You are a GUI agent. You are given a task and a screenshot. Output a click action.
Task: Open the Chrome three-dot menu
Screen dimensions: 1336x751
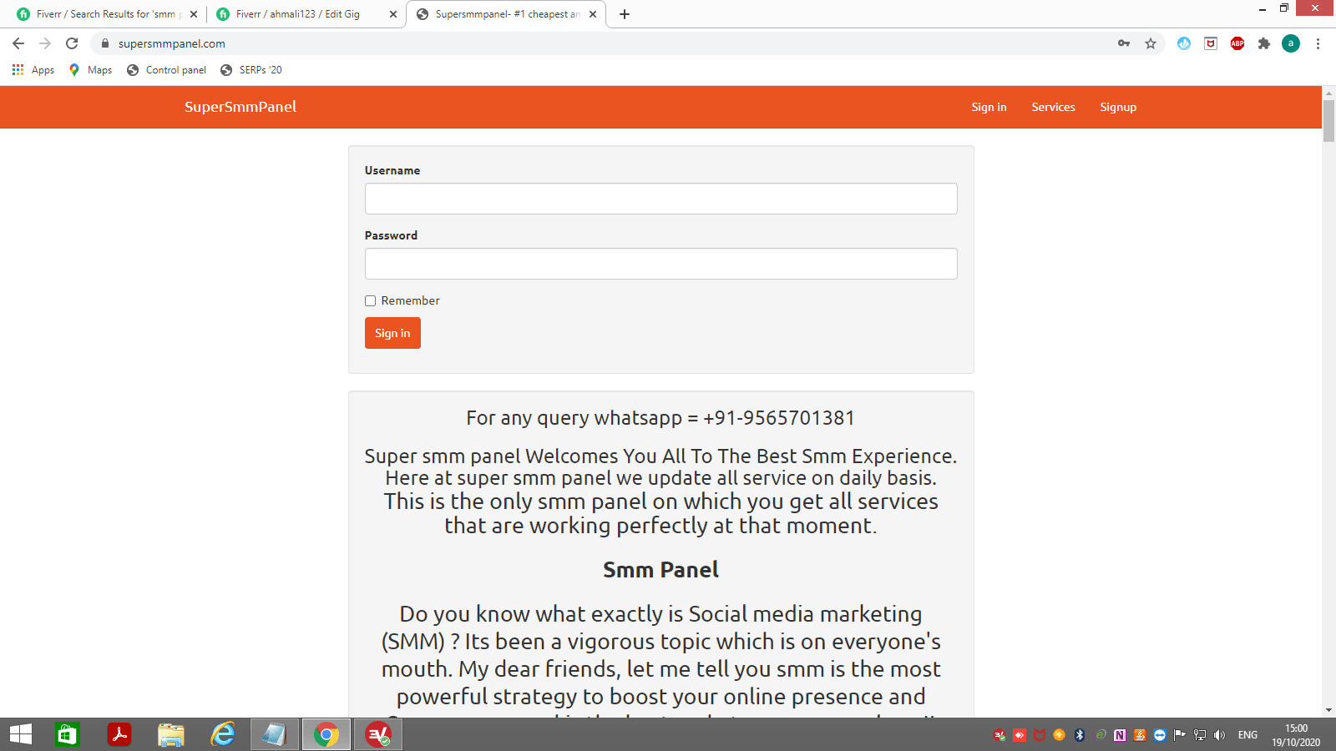(x=1318, y=43)
